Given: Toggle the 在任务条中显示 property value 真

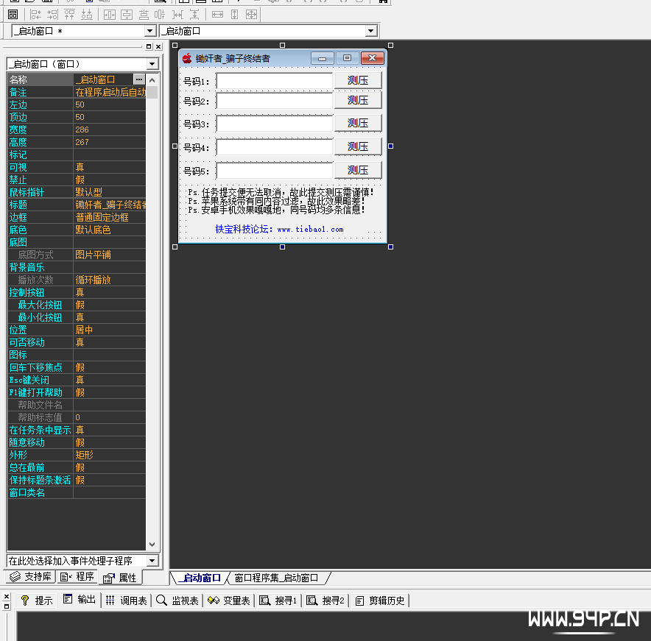Looking at the screenshot, I should point(110,430).
